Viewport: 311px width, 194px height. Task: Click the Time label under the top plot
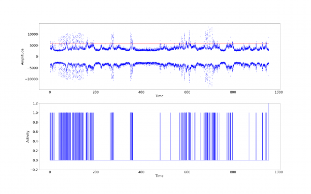tap(159, 96)
